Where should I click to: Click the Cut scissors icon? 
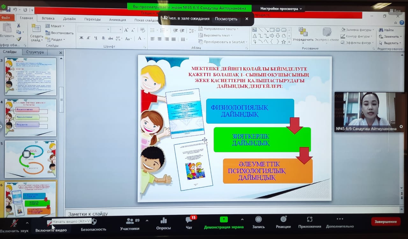tap(19, 25)
